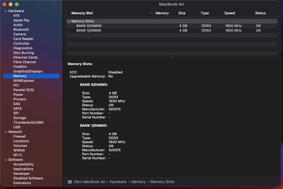Click the highlighted Memory sidebar item
Screen dimensions: 283x189
31,76
